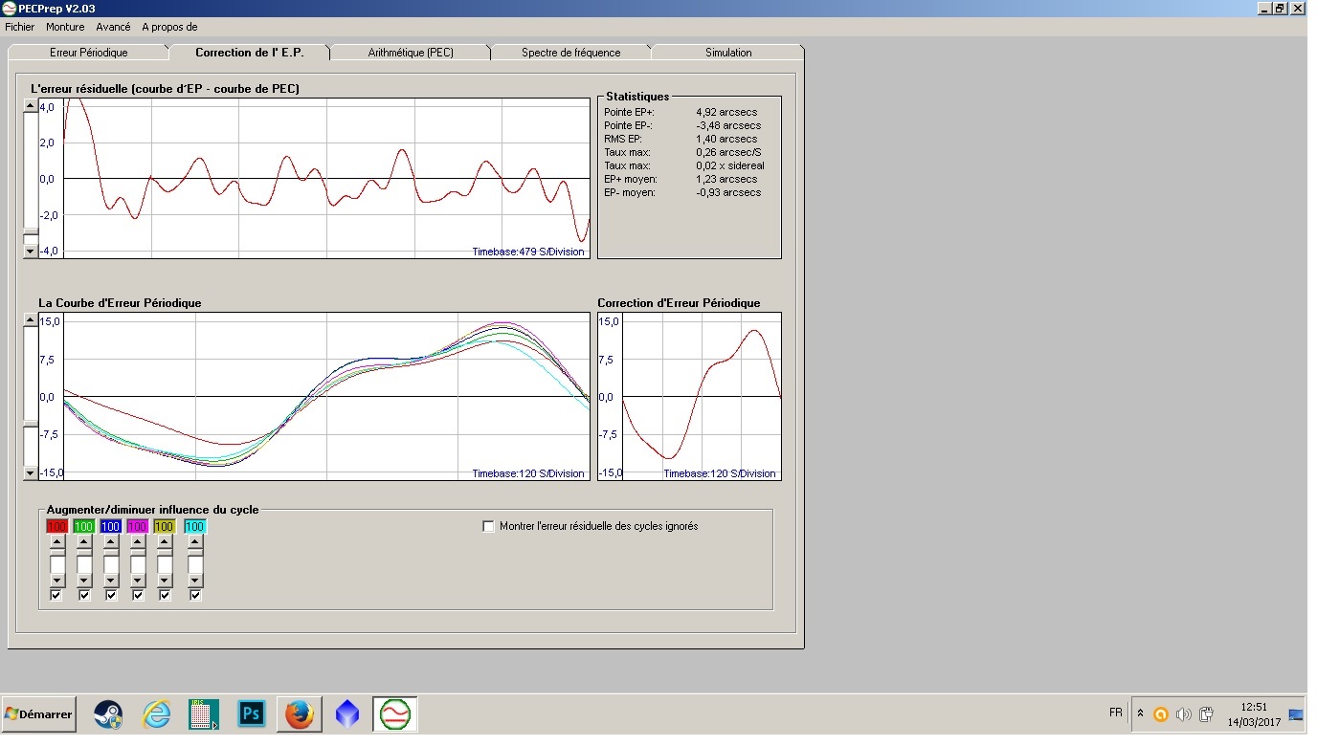The image size is (1317, 746).
Task: Click the volume speaker tray icon
Action: point(1183,714)
